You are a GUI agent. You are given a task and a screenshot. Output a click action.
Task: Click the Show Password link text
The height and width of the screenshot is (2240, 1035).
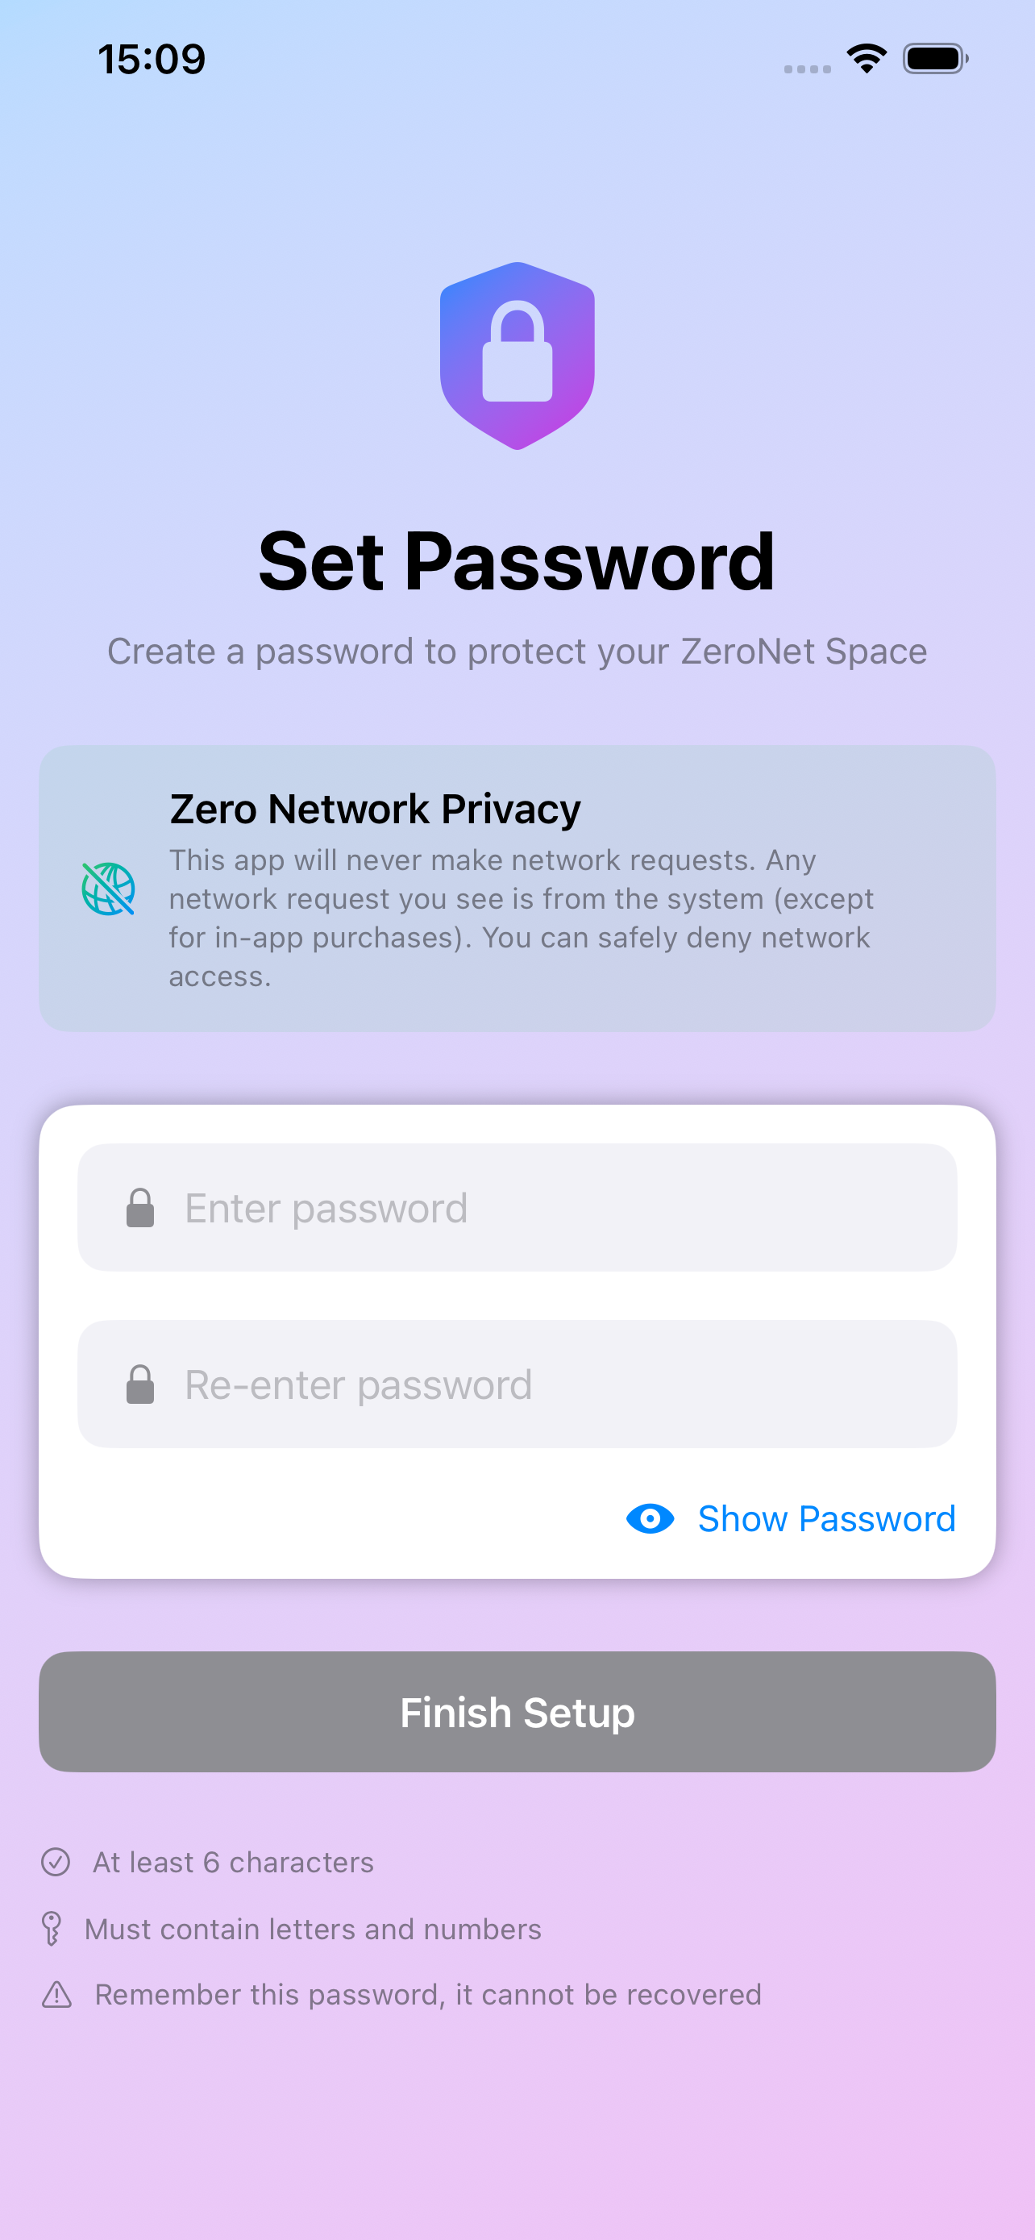825,1518
